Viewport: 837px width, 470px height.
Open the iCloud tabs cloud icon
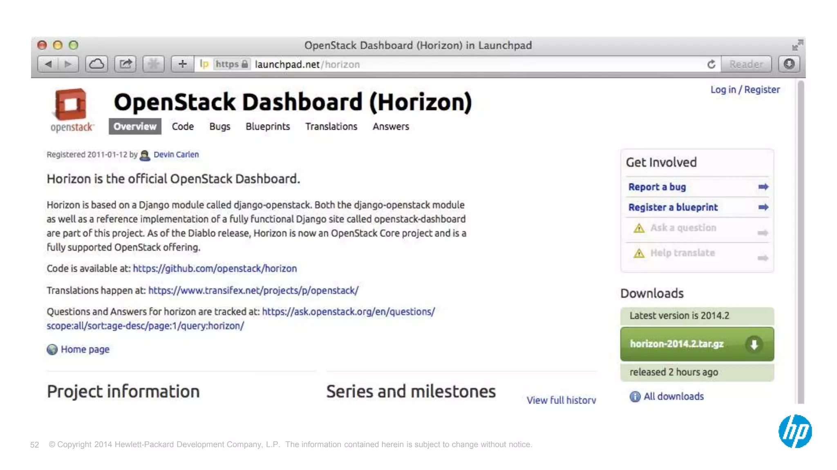click(x=96, y=64)
